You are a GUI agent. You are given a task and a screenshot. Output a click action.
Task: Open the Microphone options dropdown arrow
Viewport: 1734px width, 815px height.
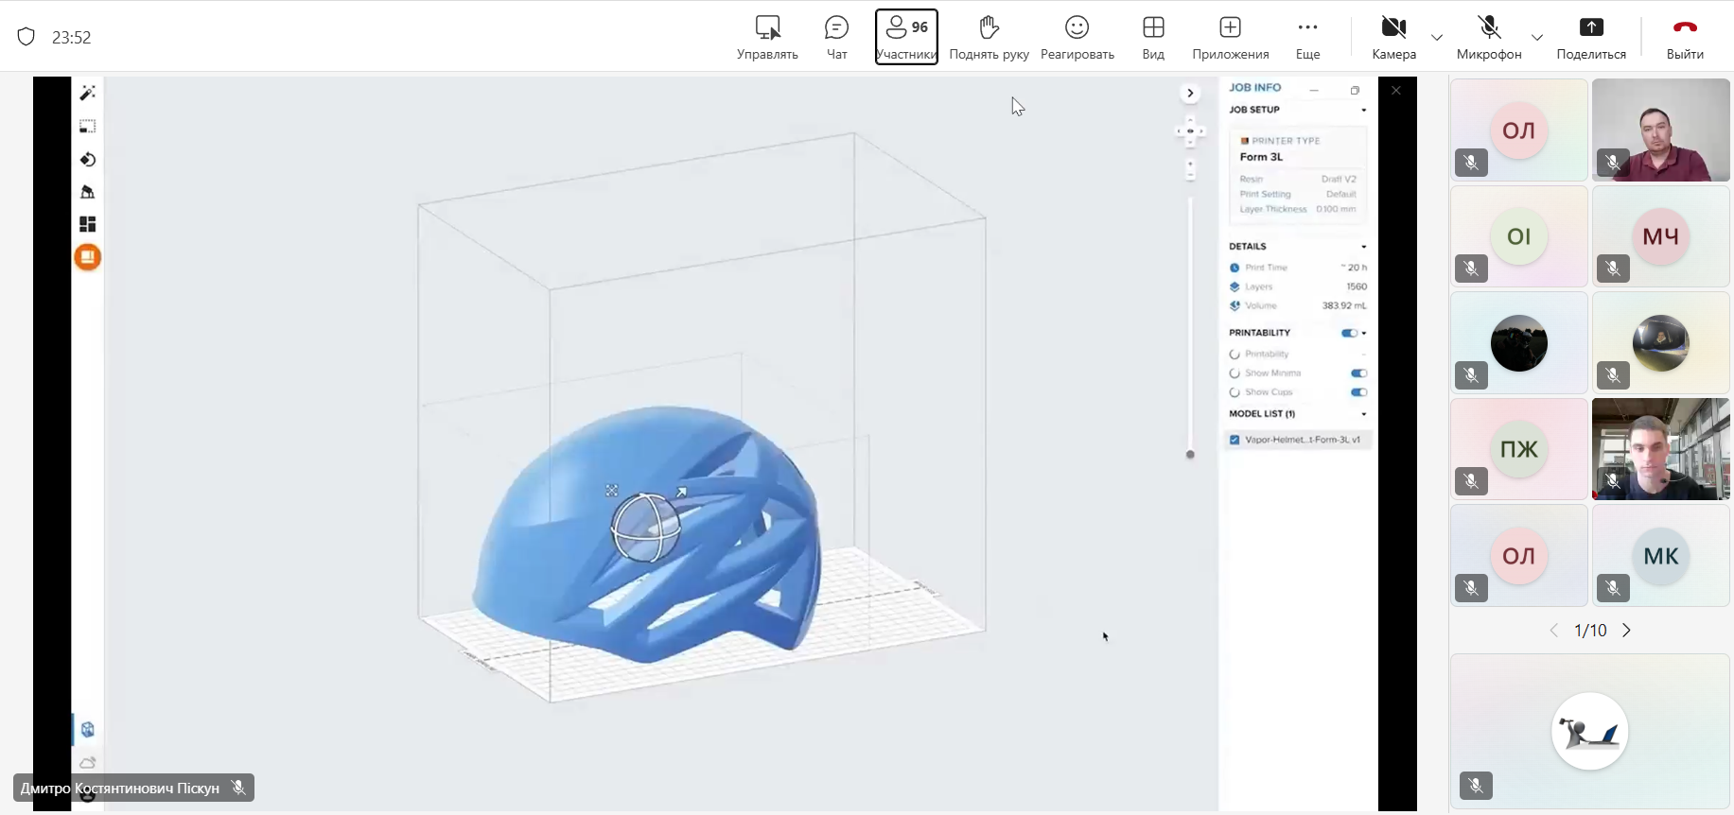[1537, 38]
